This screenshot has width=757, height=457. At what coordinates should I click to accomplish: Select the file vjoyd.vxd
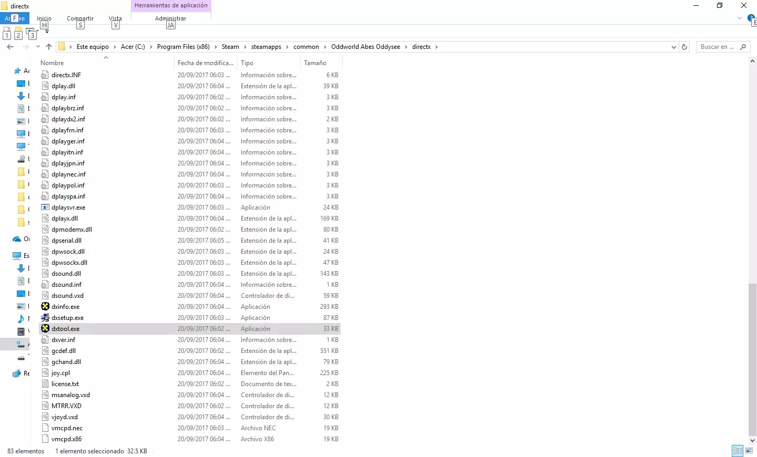pos(65,417)
